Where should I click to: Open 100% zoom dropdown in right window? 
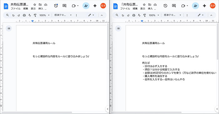pyautogui.click(x=154, y=15)
